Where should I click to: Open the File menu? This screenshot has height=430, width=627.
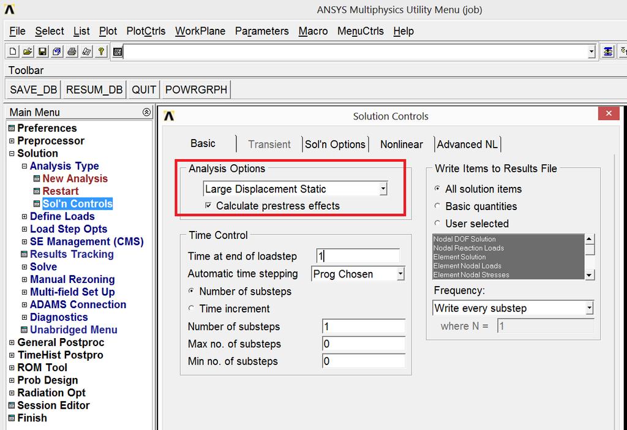[x=17, y=31]
